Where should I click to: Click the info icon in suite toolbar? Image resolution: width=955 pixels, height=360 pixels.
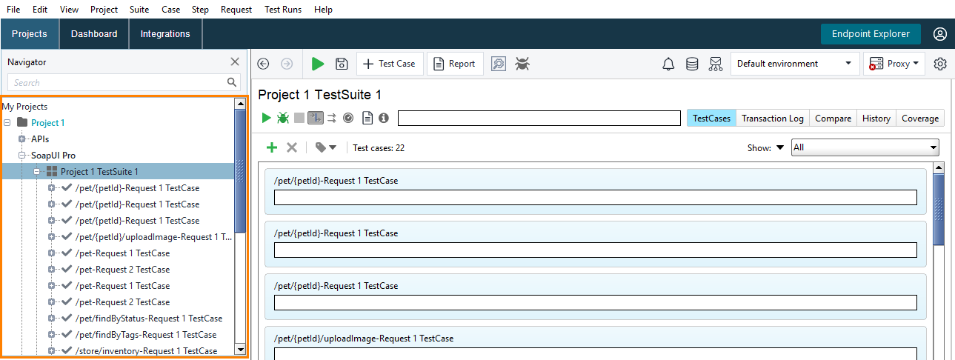384,118
